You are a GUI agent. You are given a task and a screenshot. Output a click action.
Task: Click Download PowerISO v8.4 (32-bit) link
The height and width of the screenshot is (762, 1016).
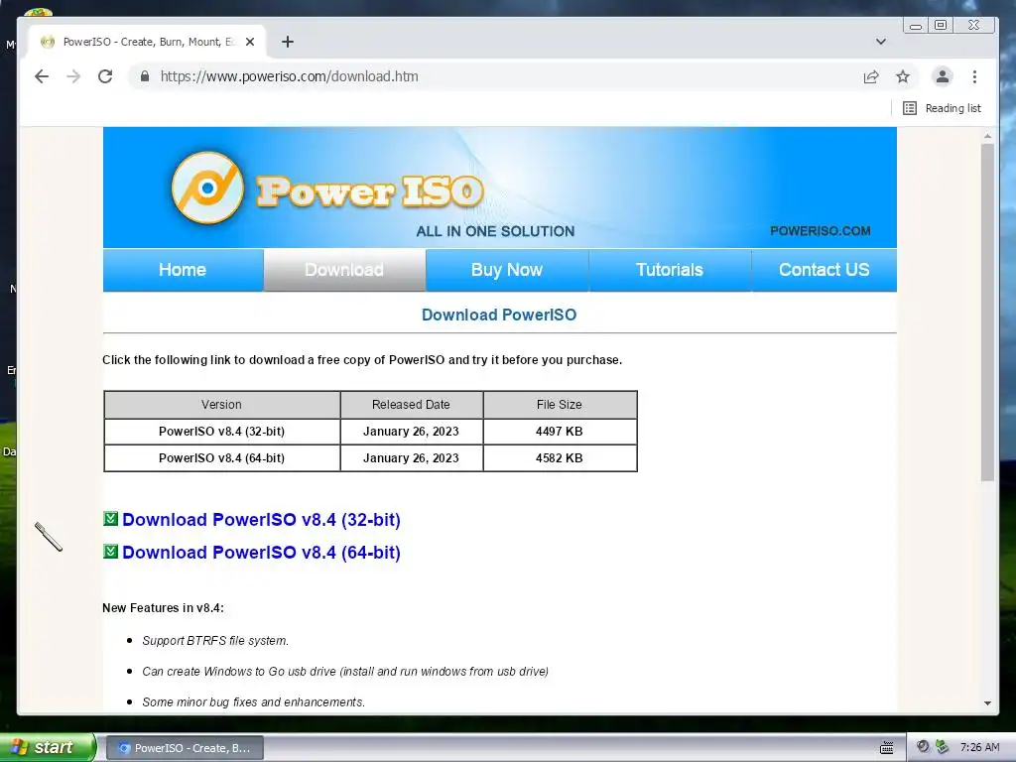[x=261, y=520]
